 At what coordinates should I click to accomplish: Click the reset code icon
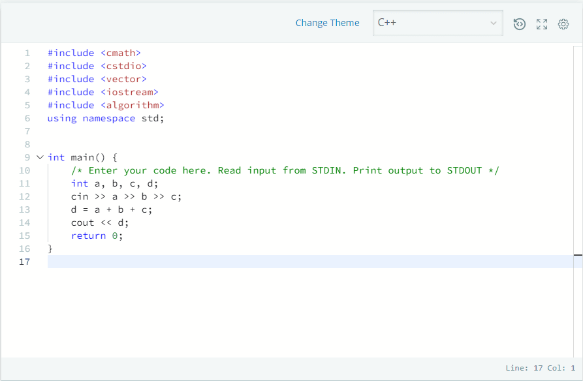tap(519, 24)
